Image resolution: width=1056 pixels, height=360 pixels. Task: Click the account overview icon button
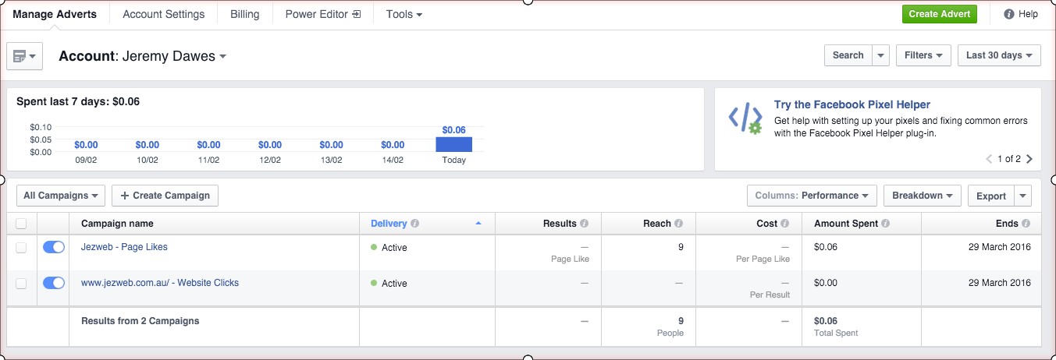pos(24,56)
